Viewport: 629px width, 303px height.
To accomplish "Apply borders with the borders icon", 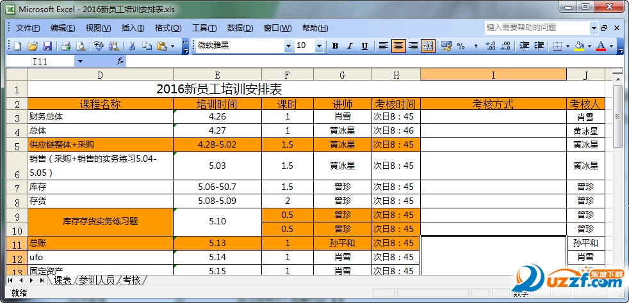I will point(557,46).
